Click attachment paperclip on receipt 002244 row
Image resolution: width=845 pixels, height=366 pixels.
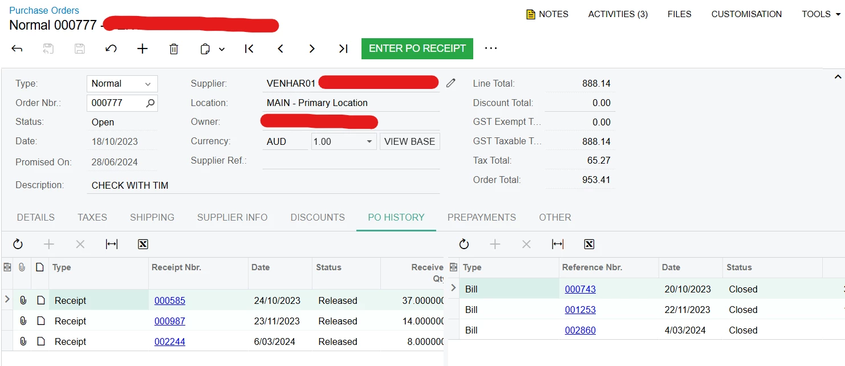23,341
